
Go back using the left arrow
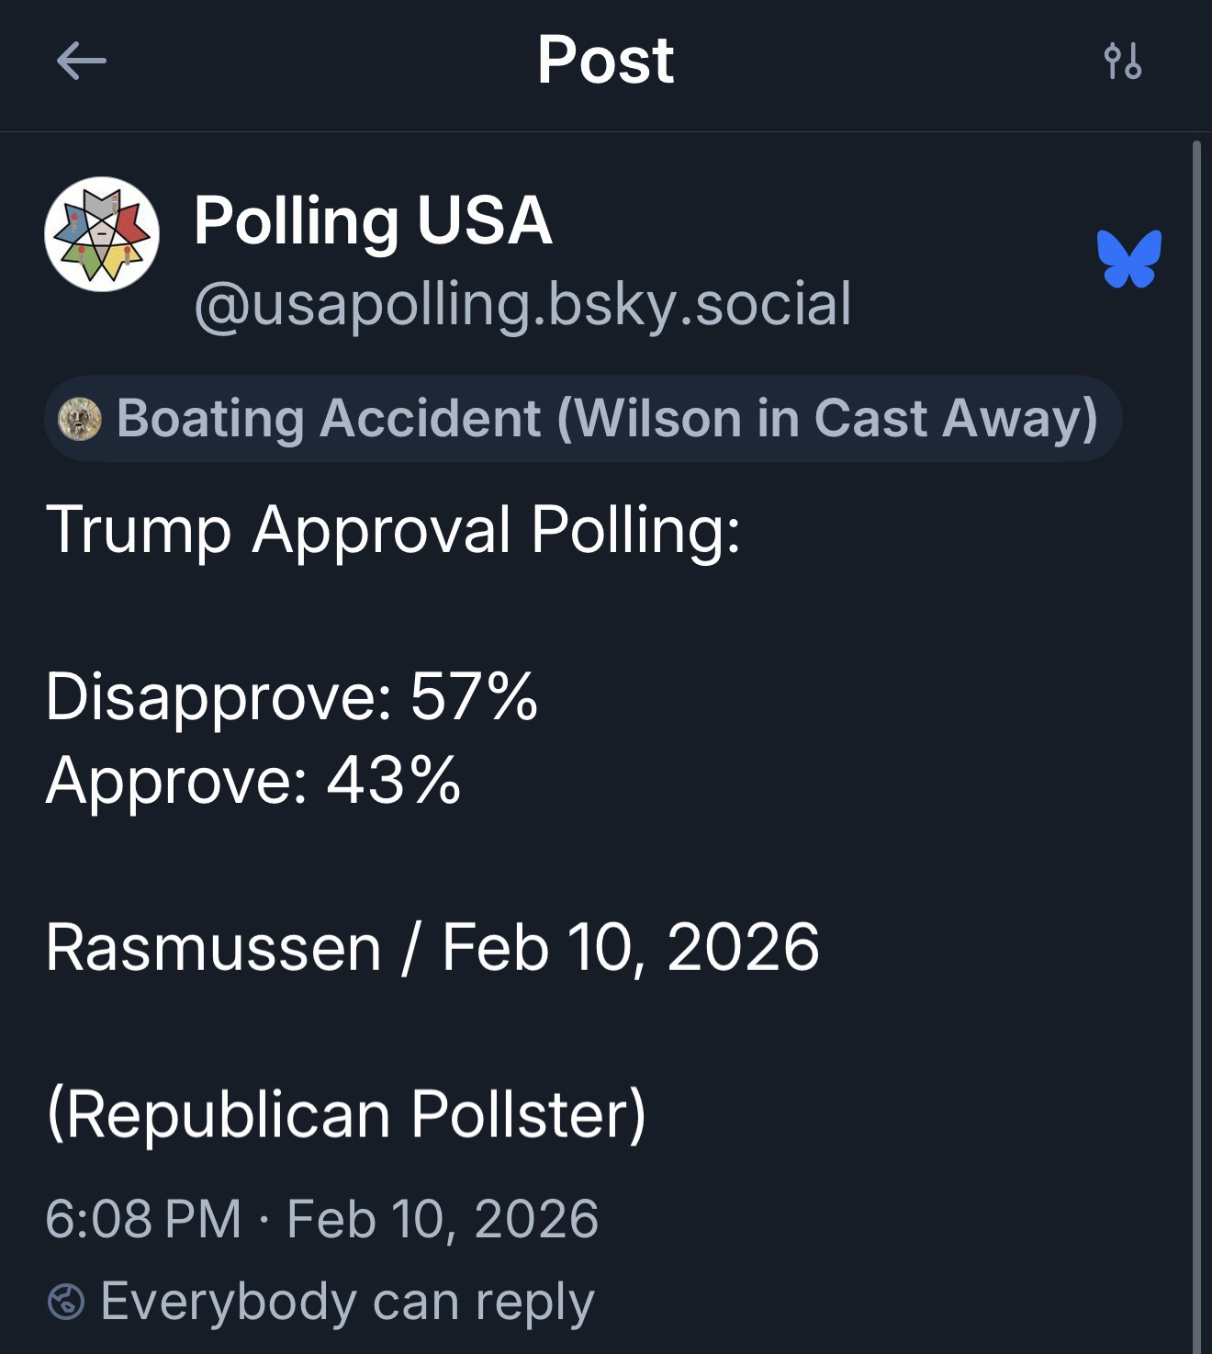coord(81,62)
